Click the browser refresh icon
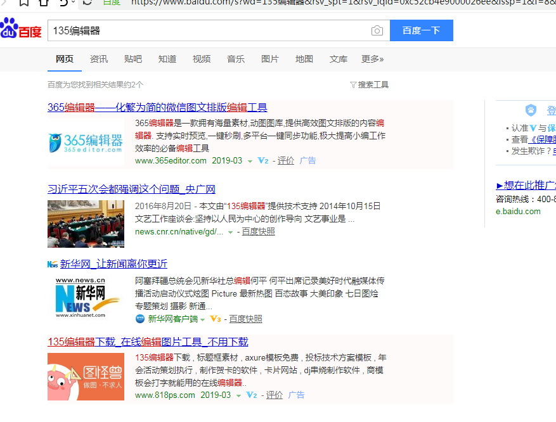The height and width of the screenshot is (422, 556). [87, 3]
